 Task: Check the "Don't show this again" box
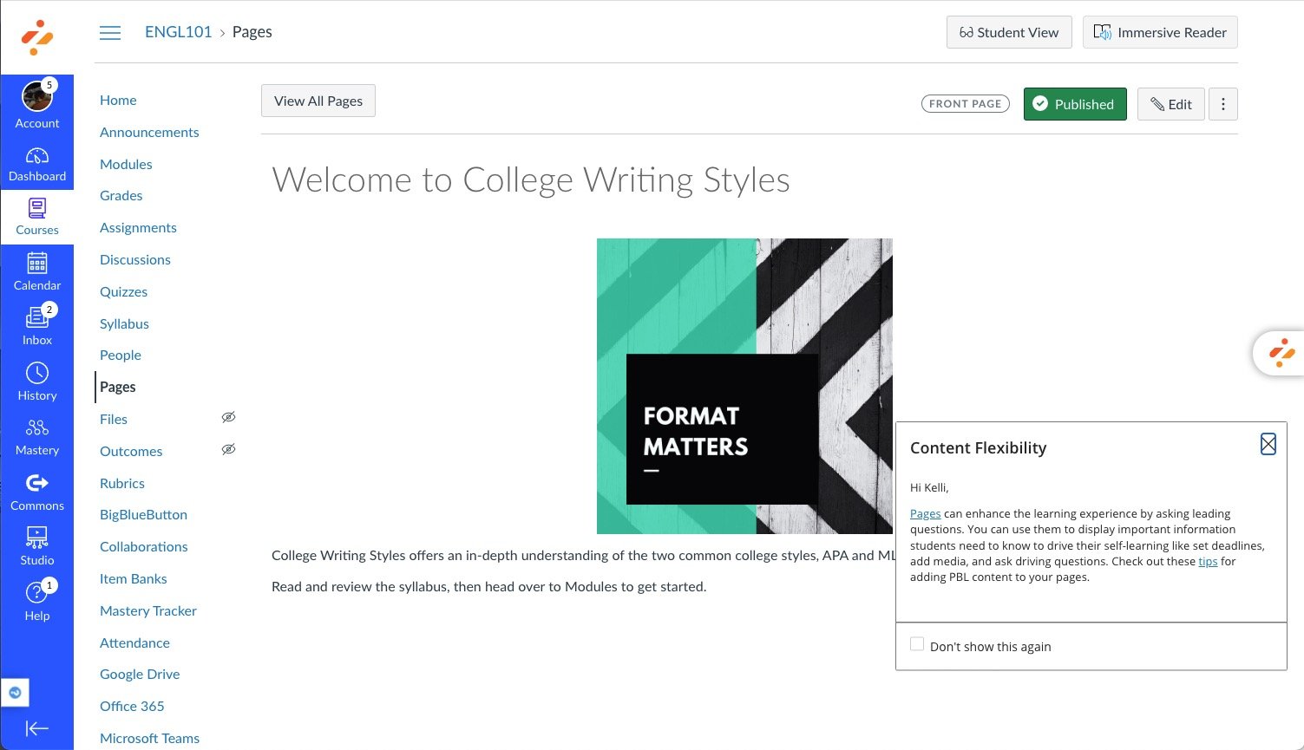point(917,644)
